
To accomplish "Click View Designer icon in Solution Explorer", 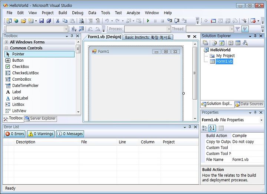I will [238, 43].
